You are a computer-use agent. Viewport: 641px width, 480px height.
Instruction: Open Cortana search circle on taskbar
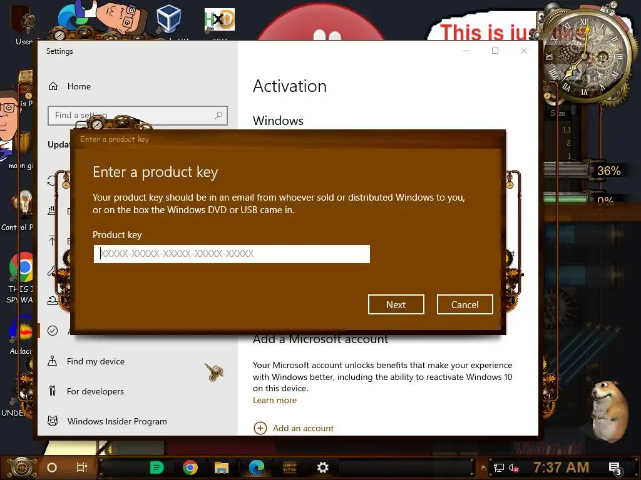point(52,467)
